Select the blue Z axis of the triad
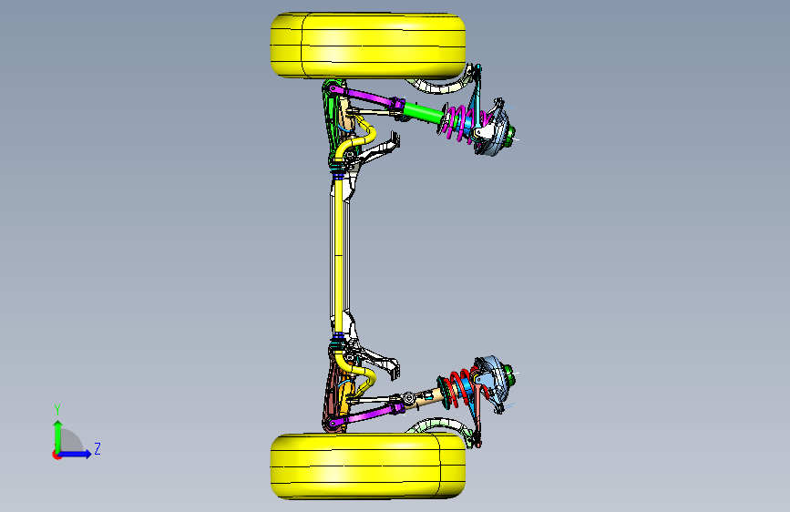Image resolution: width=790 pixels, height=512 pixels. coord(76,454)
